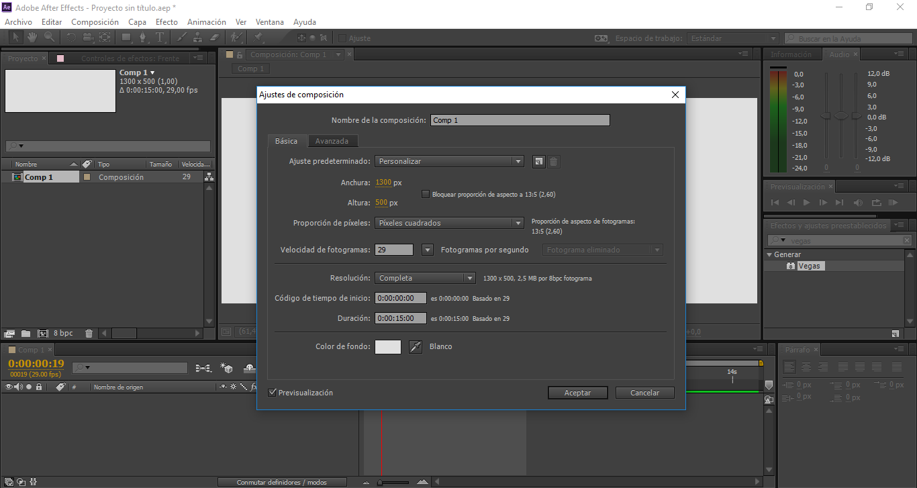Open the Espacio de trabajo Estándar dropdown
The image size is (917, 488).
[732, 38]
